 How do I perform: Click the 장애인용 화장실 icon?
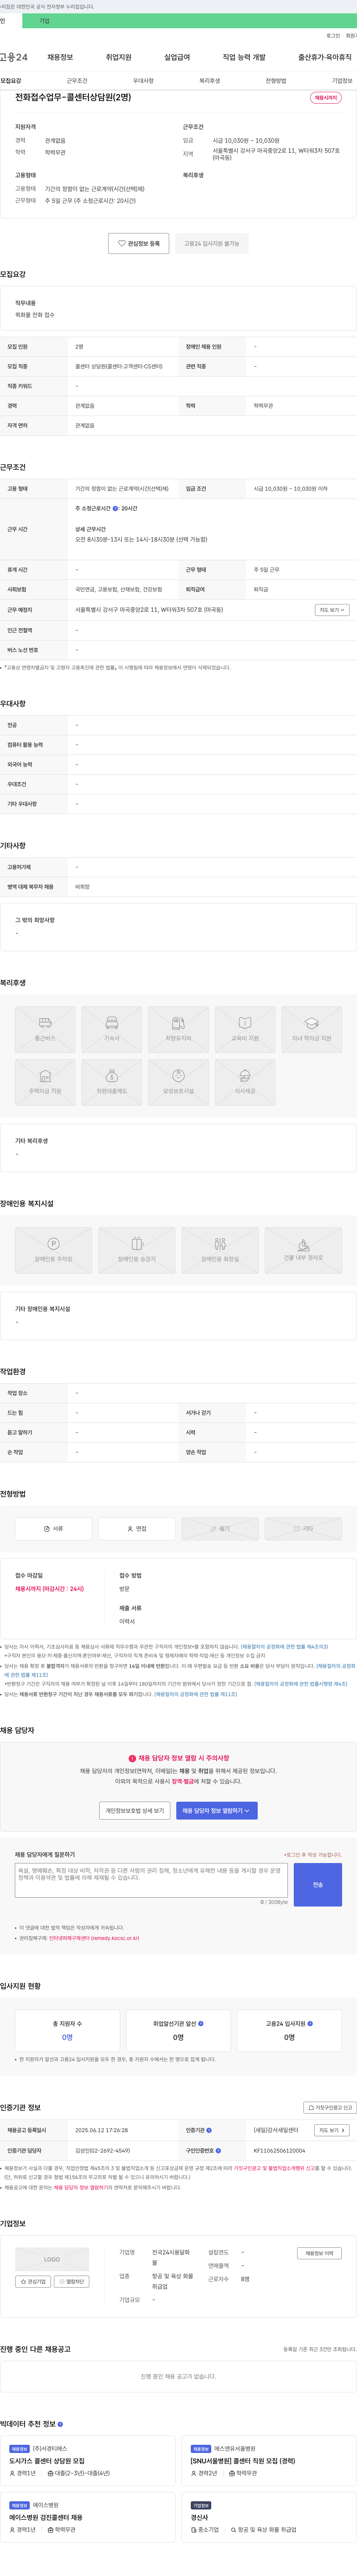[220, 1250]
